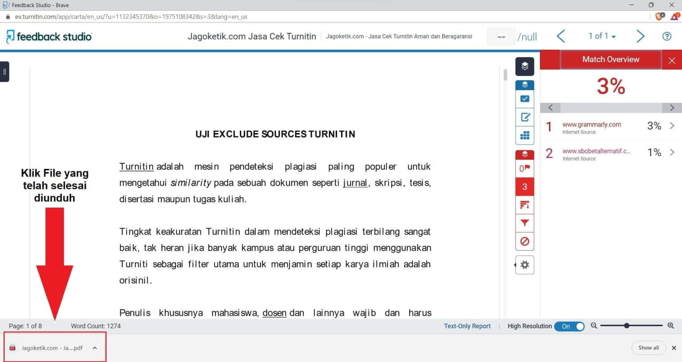Open the rubric grid panel
The image size is (682, 362).
[x=524, y=135]
